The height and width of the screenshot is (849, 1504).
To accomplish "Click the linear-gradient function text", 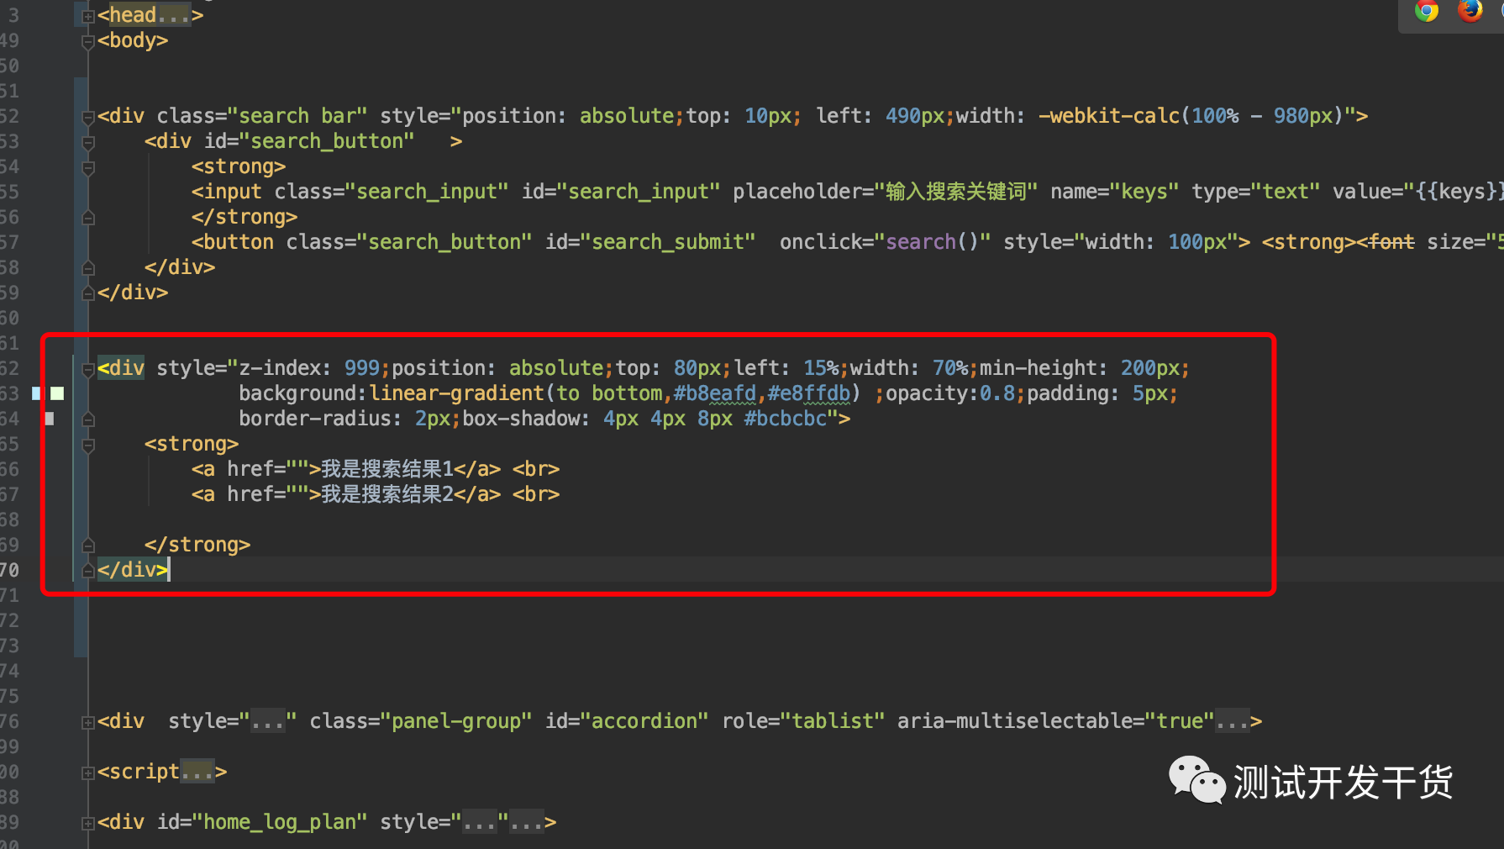I will (456, 393).
